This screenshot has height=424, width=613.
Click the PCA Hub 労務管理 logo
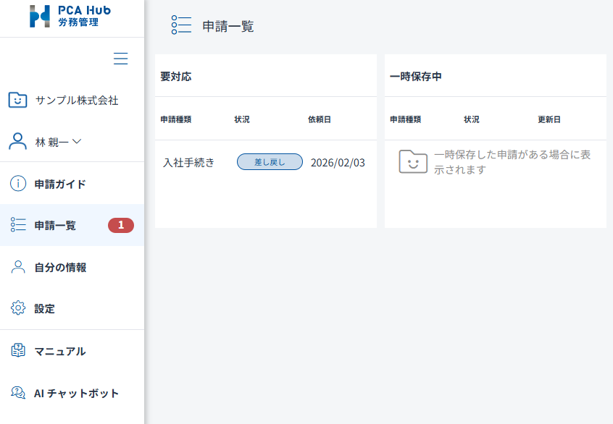point(70,16)
